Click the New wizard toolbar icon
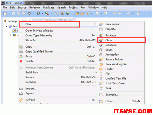This screenshot has height=115, width=153. 5,13
